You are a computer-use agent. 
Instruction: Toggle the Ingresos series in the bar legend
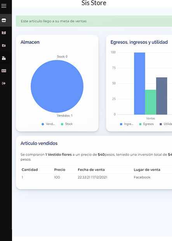(127, 124)
